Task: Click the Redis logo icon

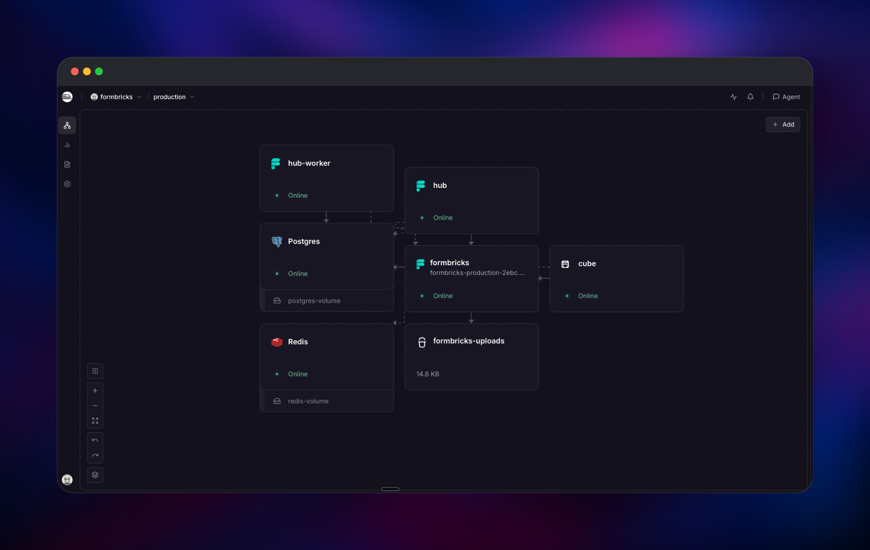Action: coord(277,342)
